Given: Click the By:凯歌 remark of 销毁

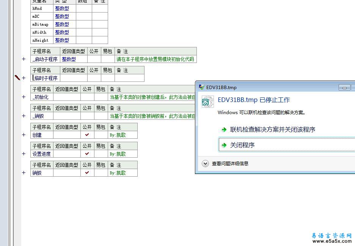Looking at the screenshot, I should pyautogui.click(x=118, y=173).
